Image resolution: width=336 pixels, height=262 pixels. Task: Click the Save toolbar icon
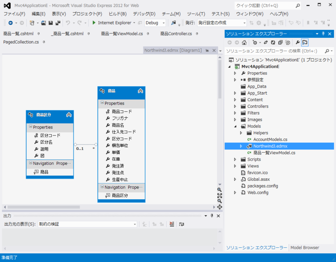[50, 23]
